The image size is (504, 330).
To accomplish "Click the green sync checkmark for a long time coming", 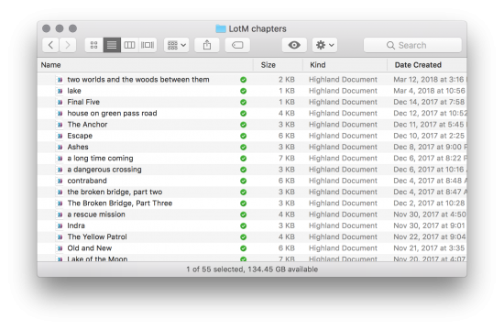I will pyautogui.click(x=244, y=159).
